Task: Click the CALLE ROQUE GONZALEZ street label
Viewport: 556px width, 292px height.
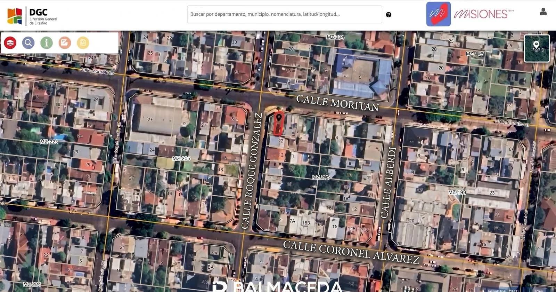Action: point(252,171)
